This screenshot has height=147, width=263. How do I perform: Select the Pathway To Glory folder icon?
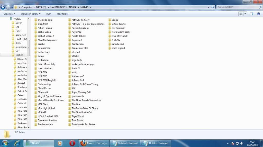coord(69,20)
